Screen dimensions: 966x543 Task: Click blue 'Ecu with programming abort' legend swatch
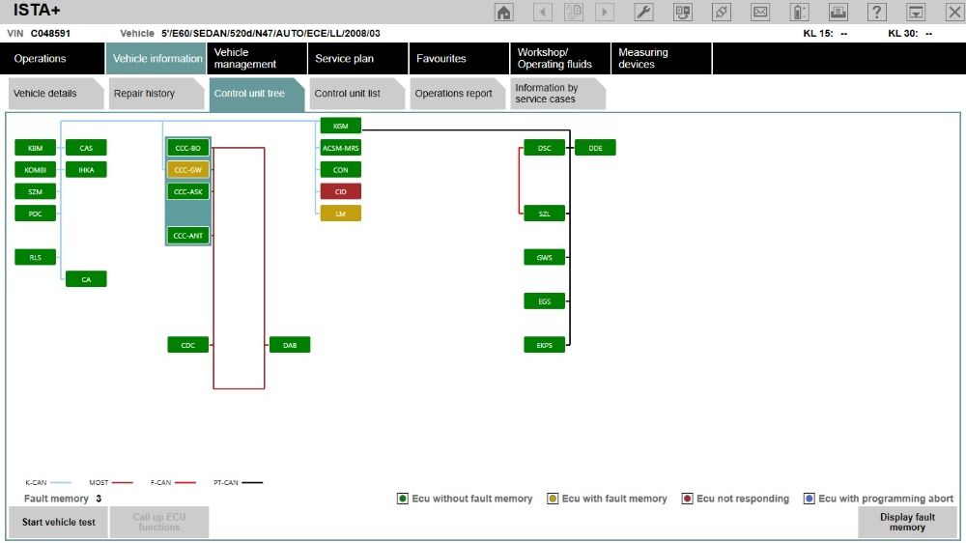pyautogui.click(x=809, y=499)
